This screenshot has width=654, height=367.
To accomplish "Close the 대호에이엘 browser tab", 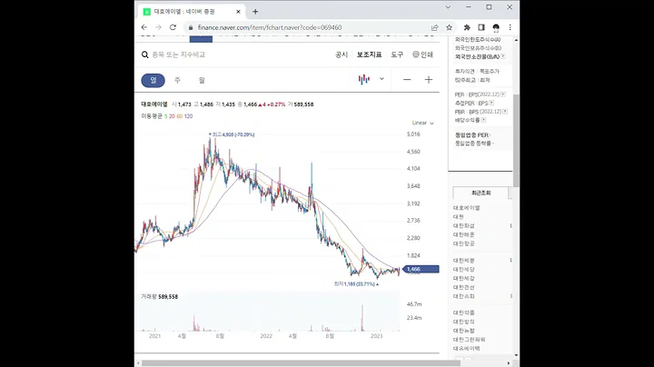I will (x=238, y=12).
